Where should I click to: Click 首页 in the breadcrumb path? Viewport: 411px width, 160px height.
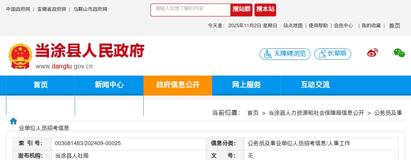(253, 113)
